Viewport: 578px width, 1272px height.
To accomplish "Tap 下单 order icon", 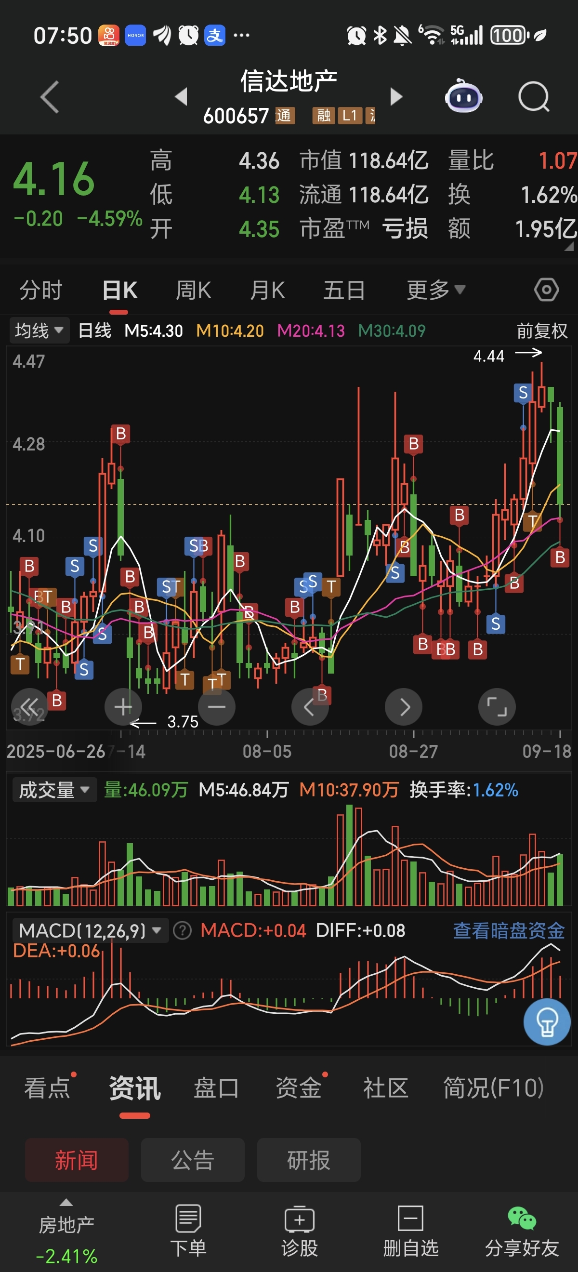I will click(188, 1232).
